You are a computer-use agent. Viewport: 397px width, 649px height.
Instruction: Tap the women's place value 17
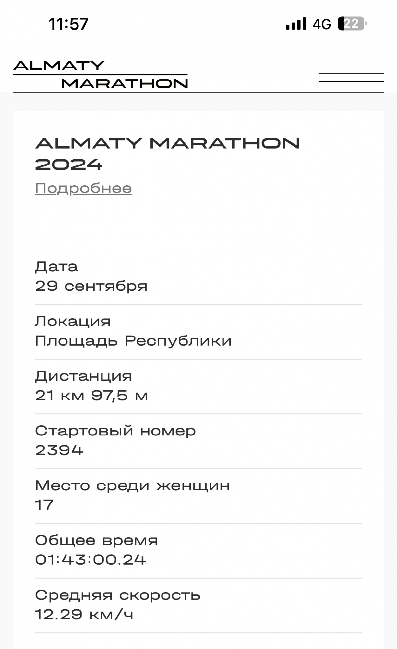[44, 505]
